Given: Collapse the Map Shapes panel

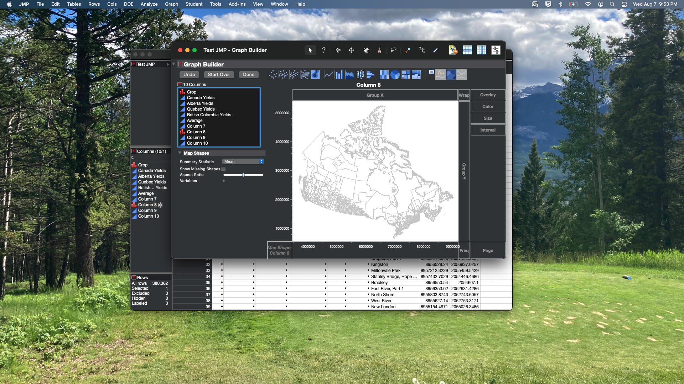Looking at the screenshot, I should (180, 153).
